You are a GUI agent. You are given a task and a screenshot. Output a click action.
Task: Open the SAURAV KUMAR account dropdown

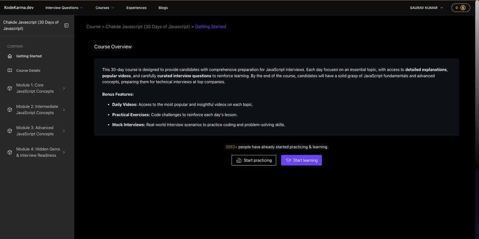click(426, 8)
